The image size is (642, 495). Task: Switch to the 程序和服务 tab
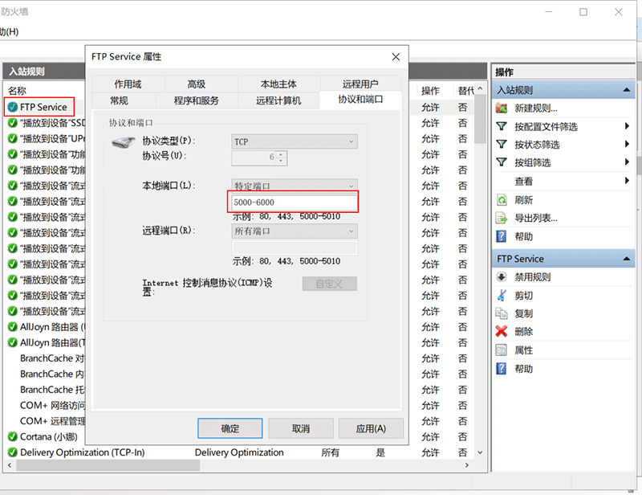197,100
